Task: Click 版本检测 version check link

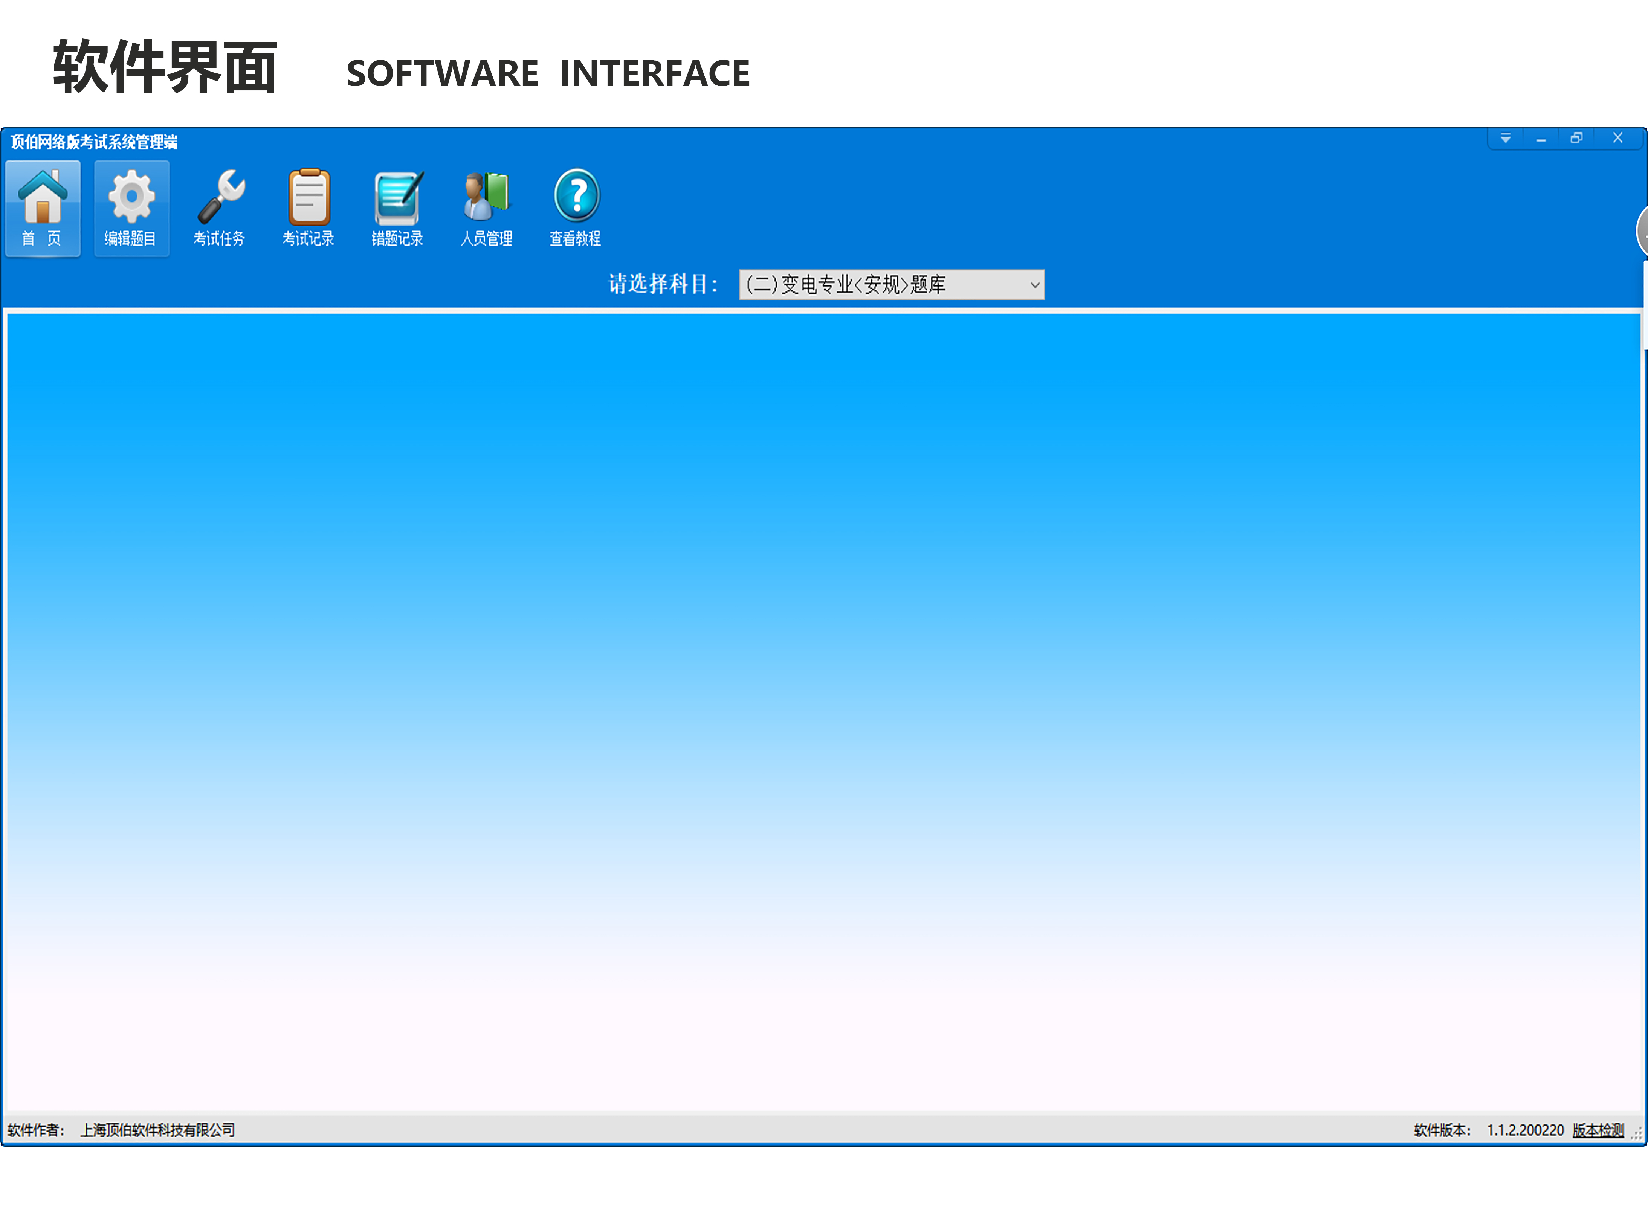Action: point(1598,1130)
